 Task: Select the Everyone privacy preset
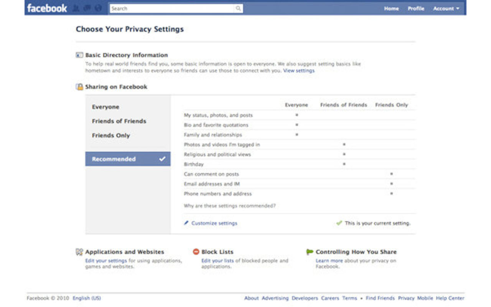point(105,107)
